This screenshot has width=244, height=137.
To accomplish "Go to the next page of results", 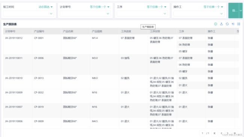I will [227, 133].
